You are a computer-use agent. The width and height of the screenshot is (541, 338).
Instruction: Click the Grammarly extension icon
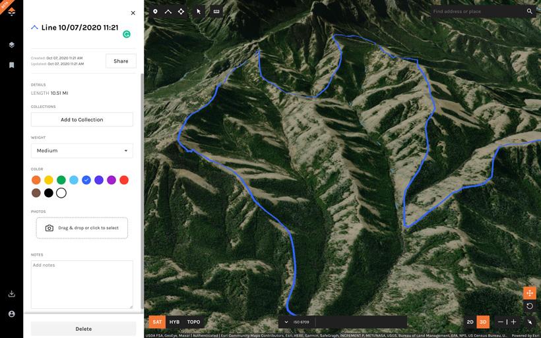pos(127,34)
